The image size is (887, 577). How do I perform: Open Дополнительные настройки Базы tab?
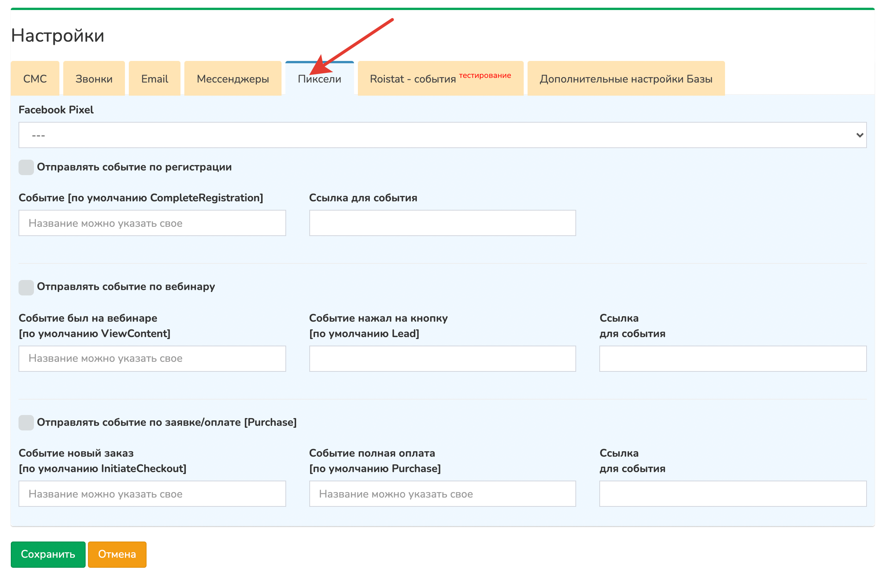tap(626, 79)
